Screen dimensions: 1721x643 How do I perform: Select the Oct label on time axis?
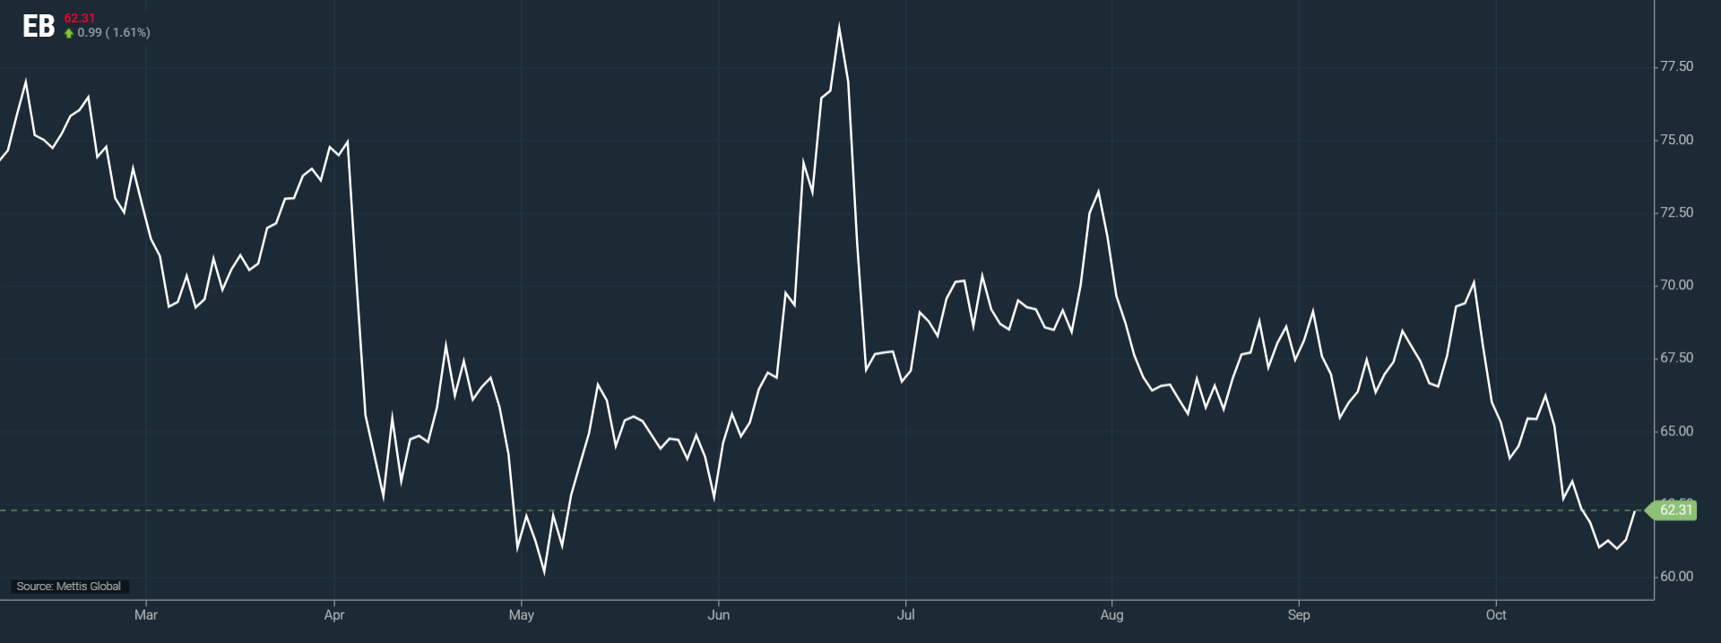1495,615
